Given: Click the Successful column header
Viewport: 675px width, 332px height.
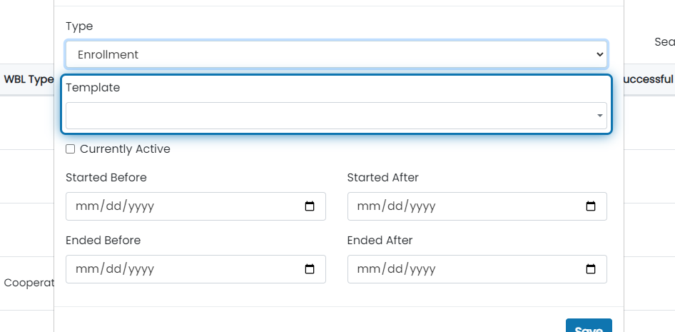Looking at the screenshot, I should point(648,79).
